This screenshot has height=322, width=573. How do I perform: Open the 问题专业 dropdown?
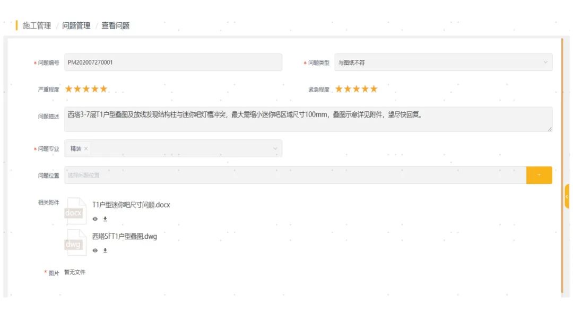click(275, 148)
